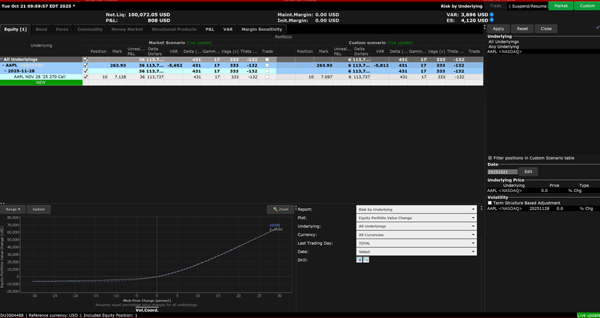
Task: Click the info icon next to ES
Action: [x=492, y=20]
